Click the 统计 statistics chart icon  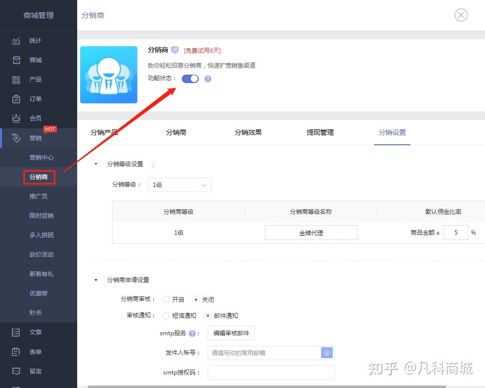point(16,41)
